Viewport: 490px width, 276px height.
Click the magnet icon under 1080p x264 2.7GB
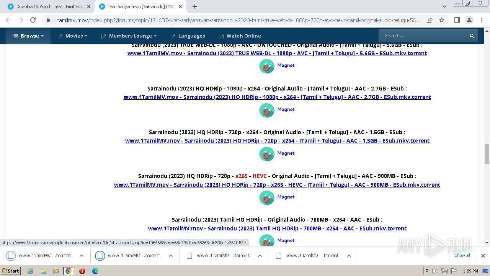tap(267, 110)
